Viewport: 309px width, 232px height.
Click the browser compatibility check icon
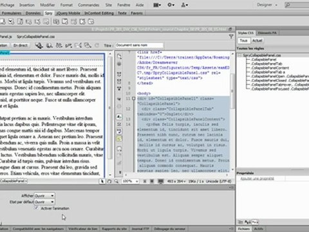click(78, 45)
